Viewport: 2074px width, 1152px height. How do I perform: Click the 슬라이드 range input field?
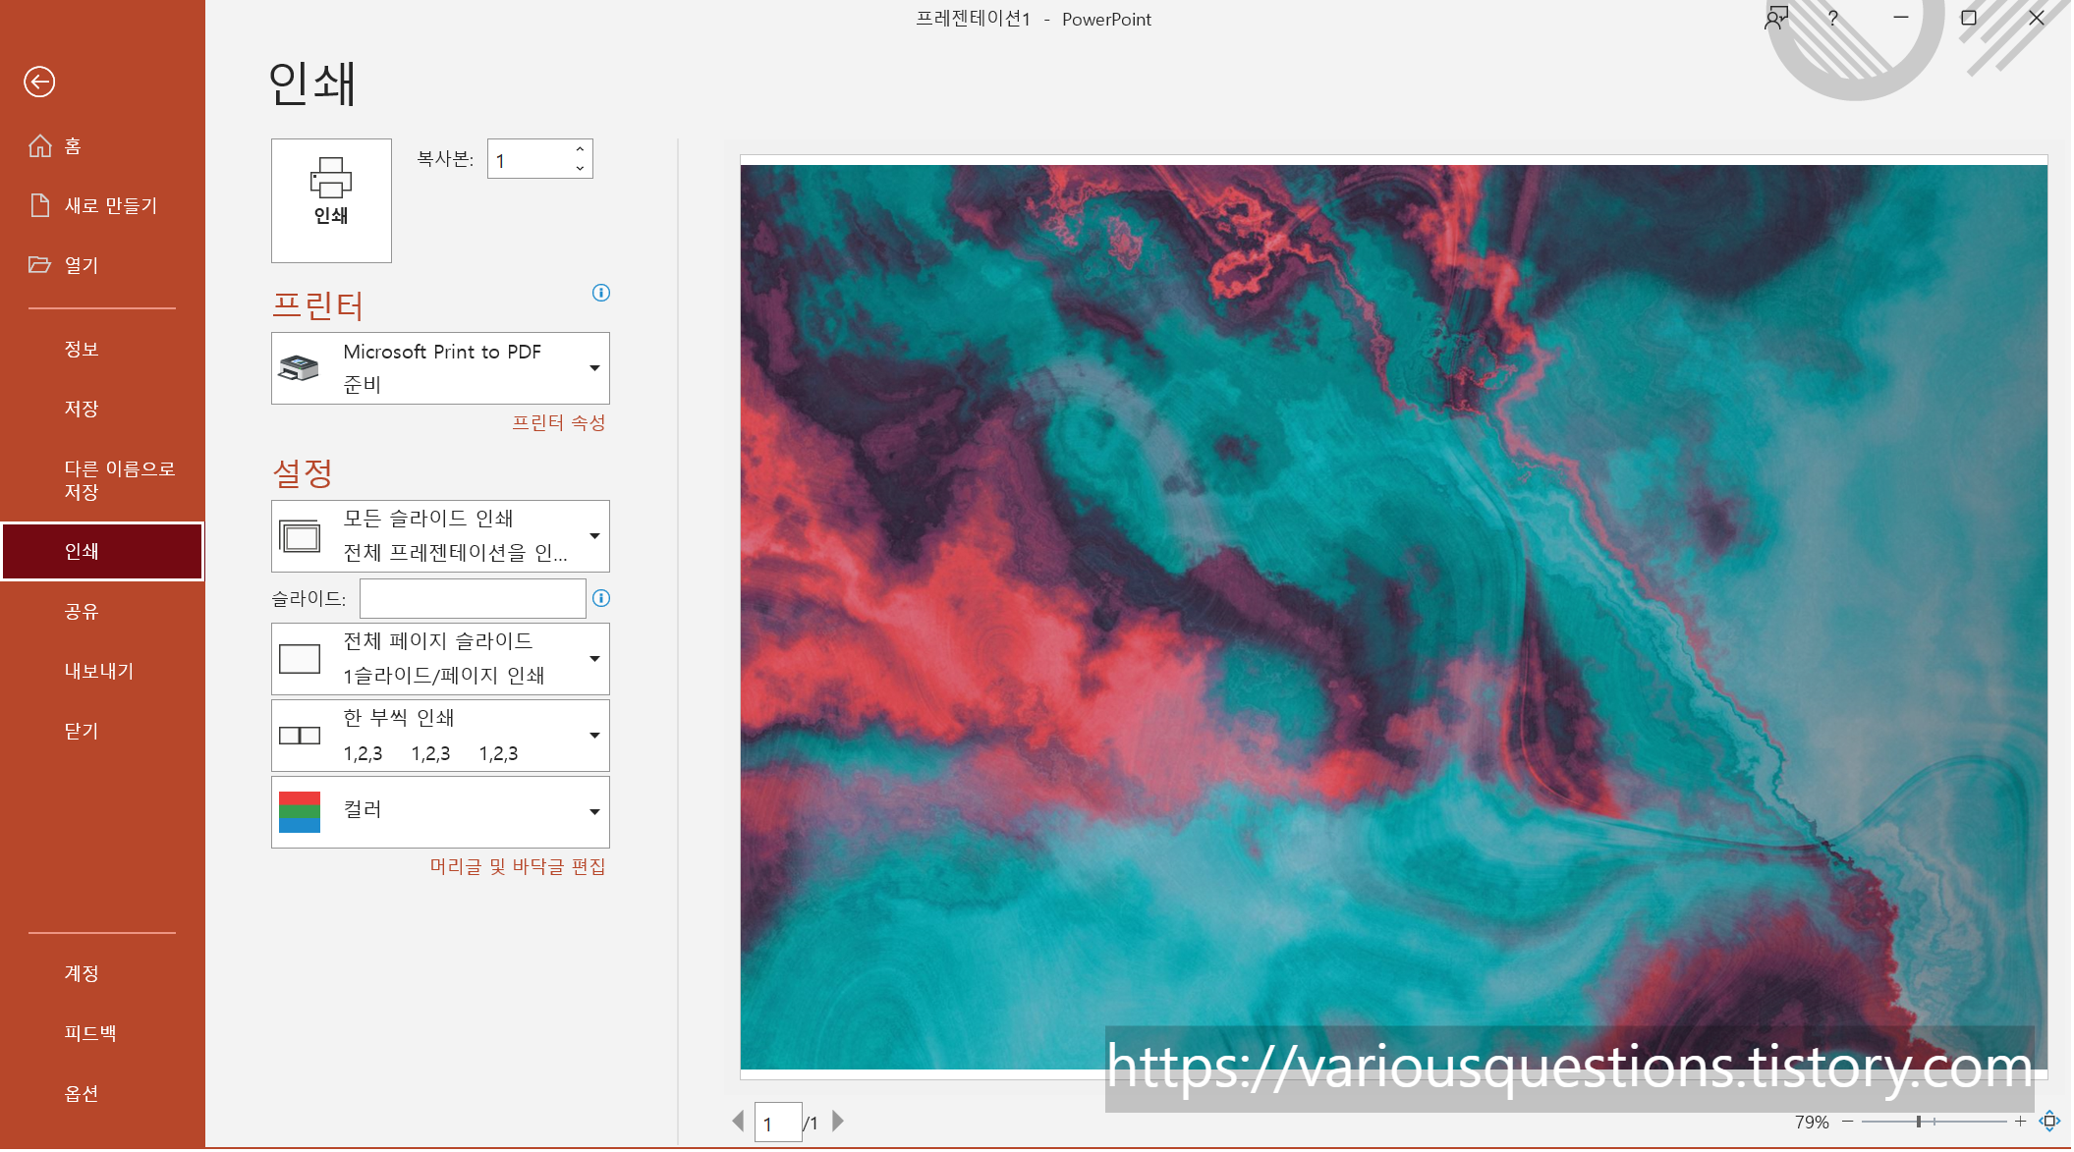click(x=473, y=598)
